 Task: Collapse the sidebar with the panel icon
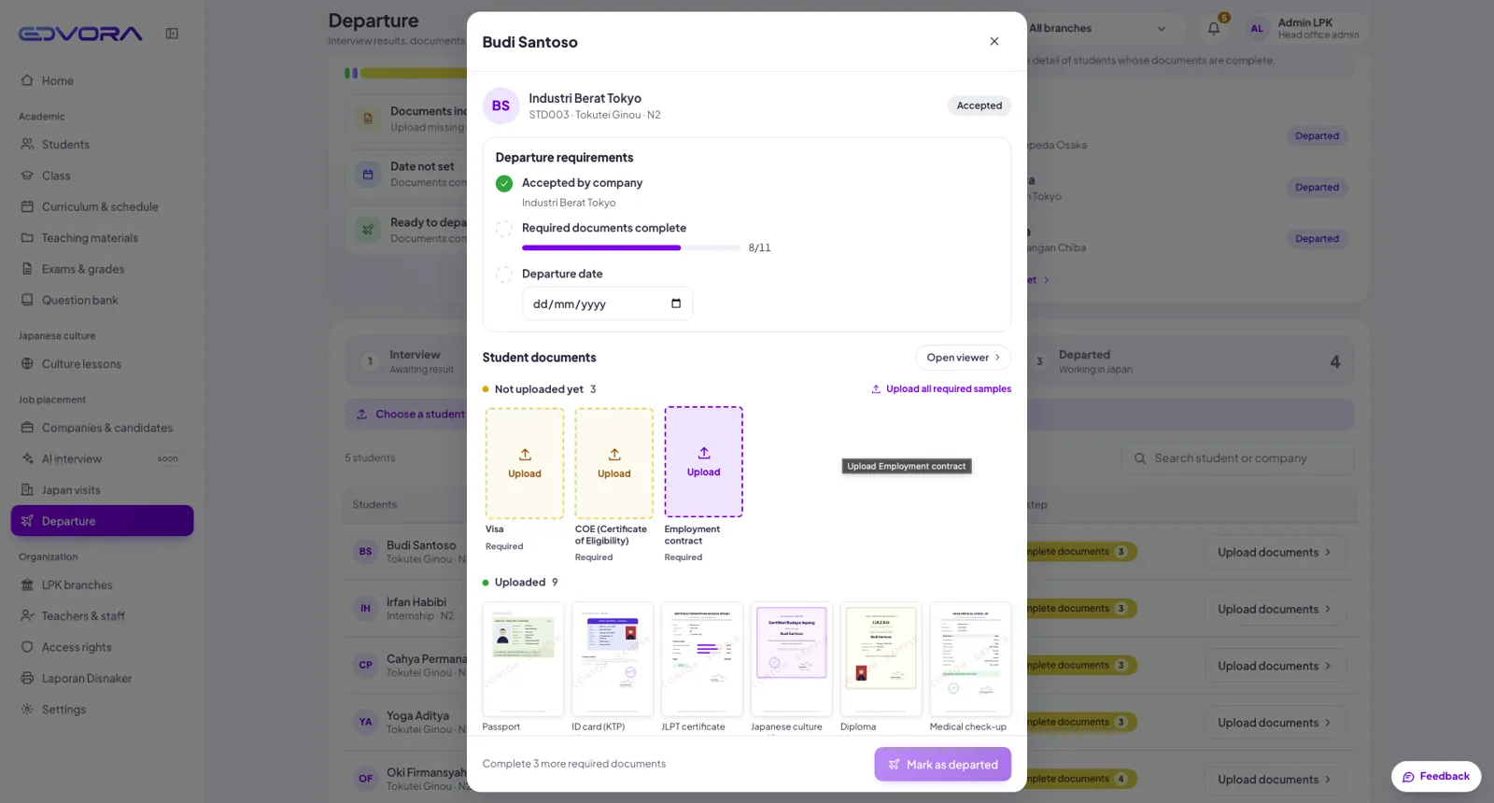coord(172,34)
